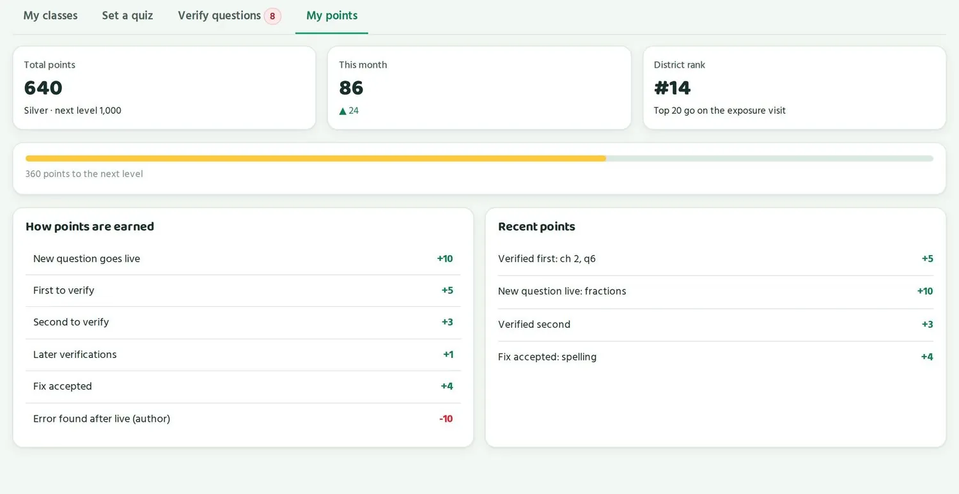This screenshot has width=959, height=494.
Task: Select the 'New question goes live' row
Action: click(243, 259)
